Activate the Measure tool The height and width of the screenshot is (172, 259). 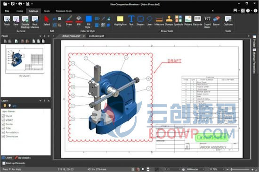pyautogui.click(x=159, y=21)
